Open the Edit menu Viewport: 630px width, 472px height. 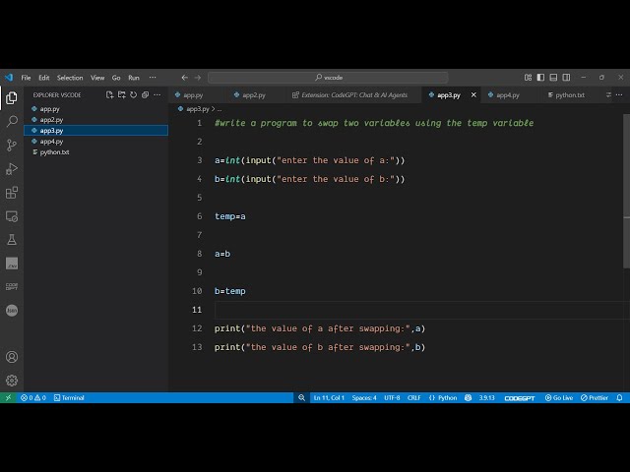tap(43, 78)
